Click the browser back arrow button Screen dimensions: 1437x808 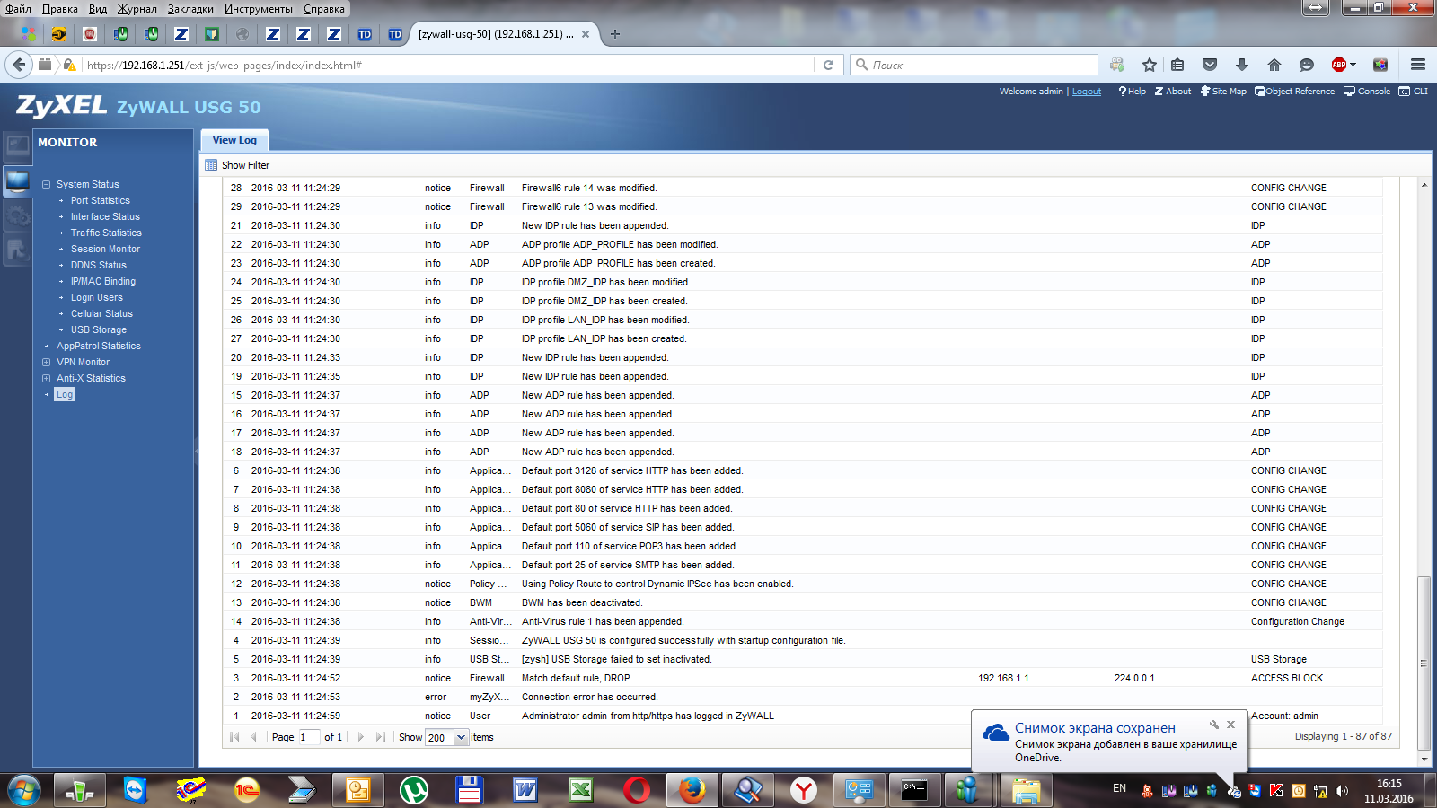click(19, 65)
